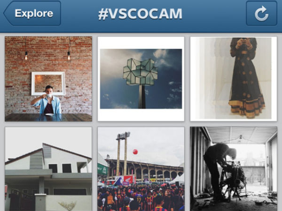Open stadium crowd photo with red balloon
This screenshot has height=211, width=282.
[x=141, y=169]
